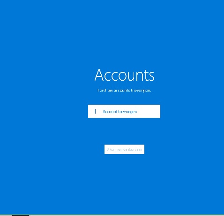
Task: Click left edge of the Account toevoegen box
Action: pyautogui.click(x=89, y=111)
